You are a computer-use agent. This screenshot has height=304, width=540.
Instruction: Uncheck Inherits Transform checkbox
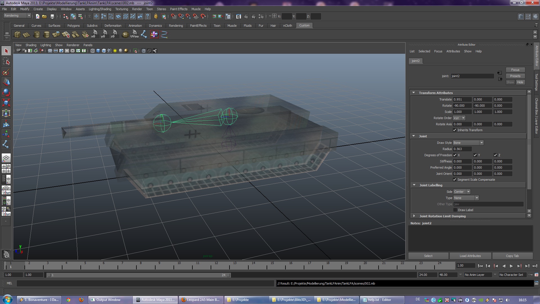(454, 130)
